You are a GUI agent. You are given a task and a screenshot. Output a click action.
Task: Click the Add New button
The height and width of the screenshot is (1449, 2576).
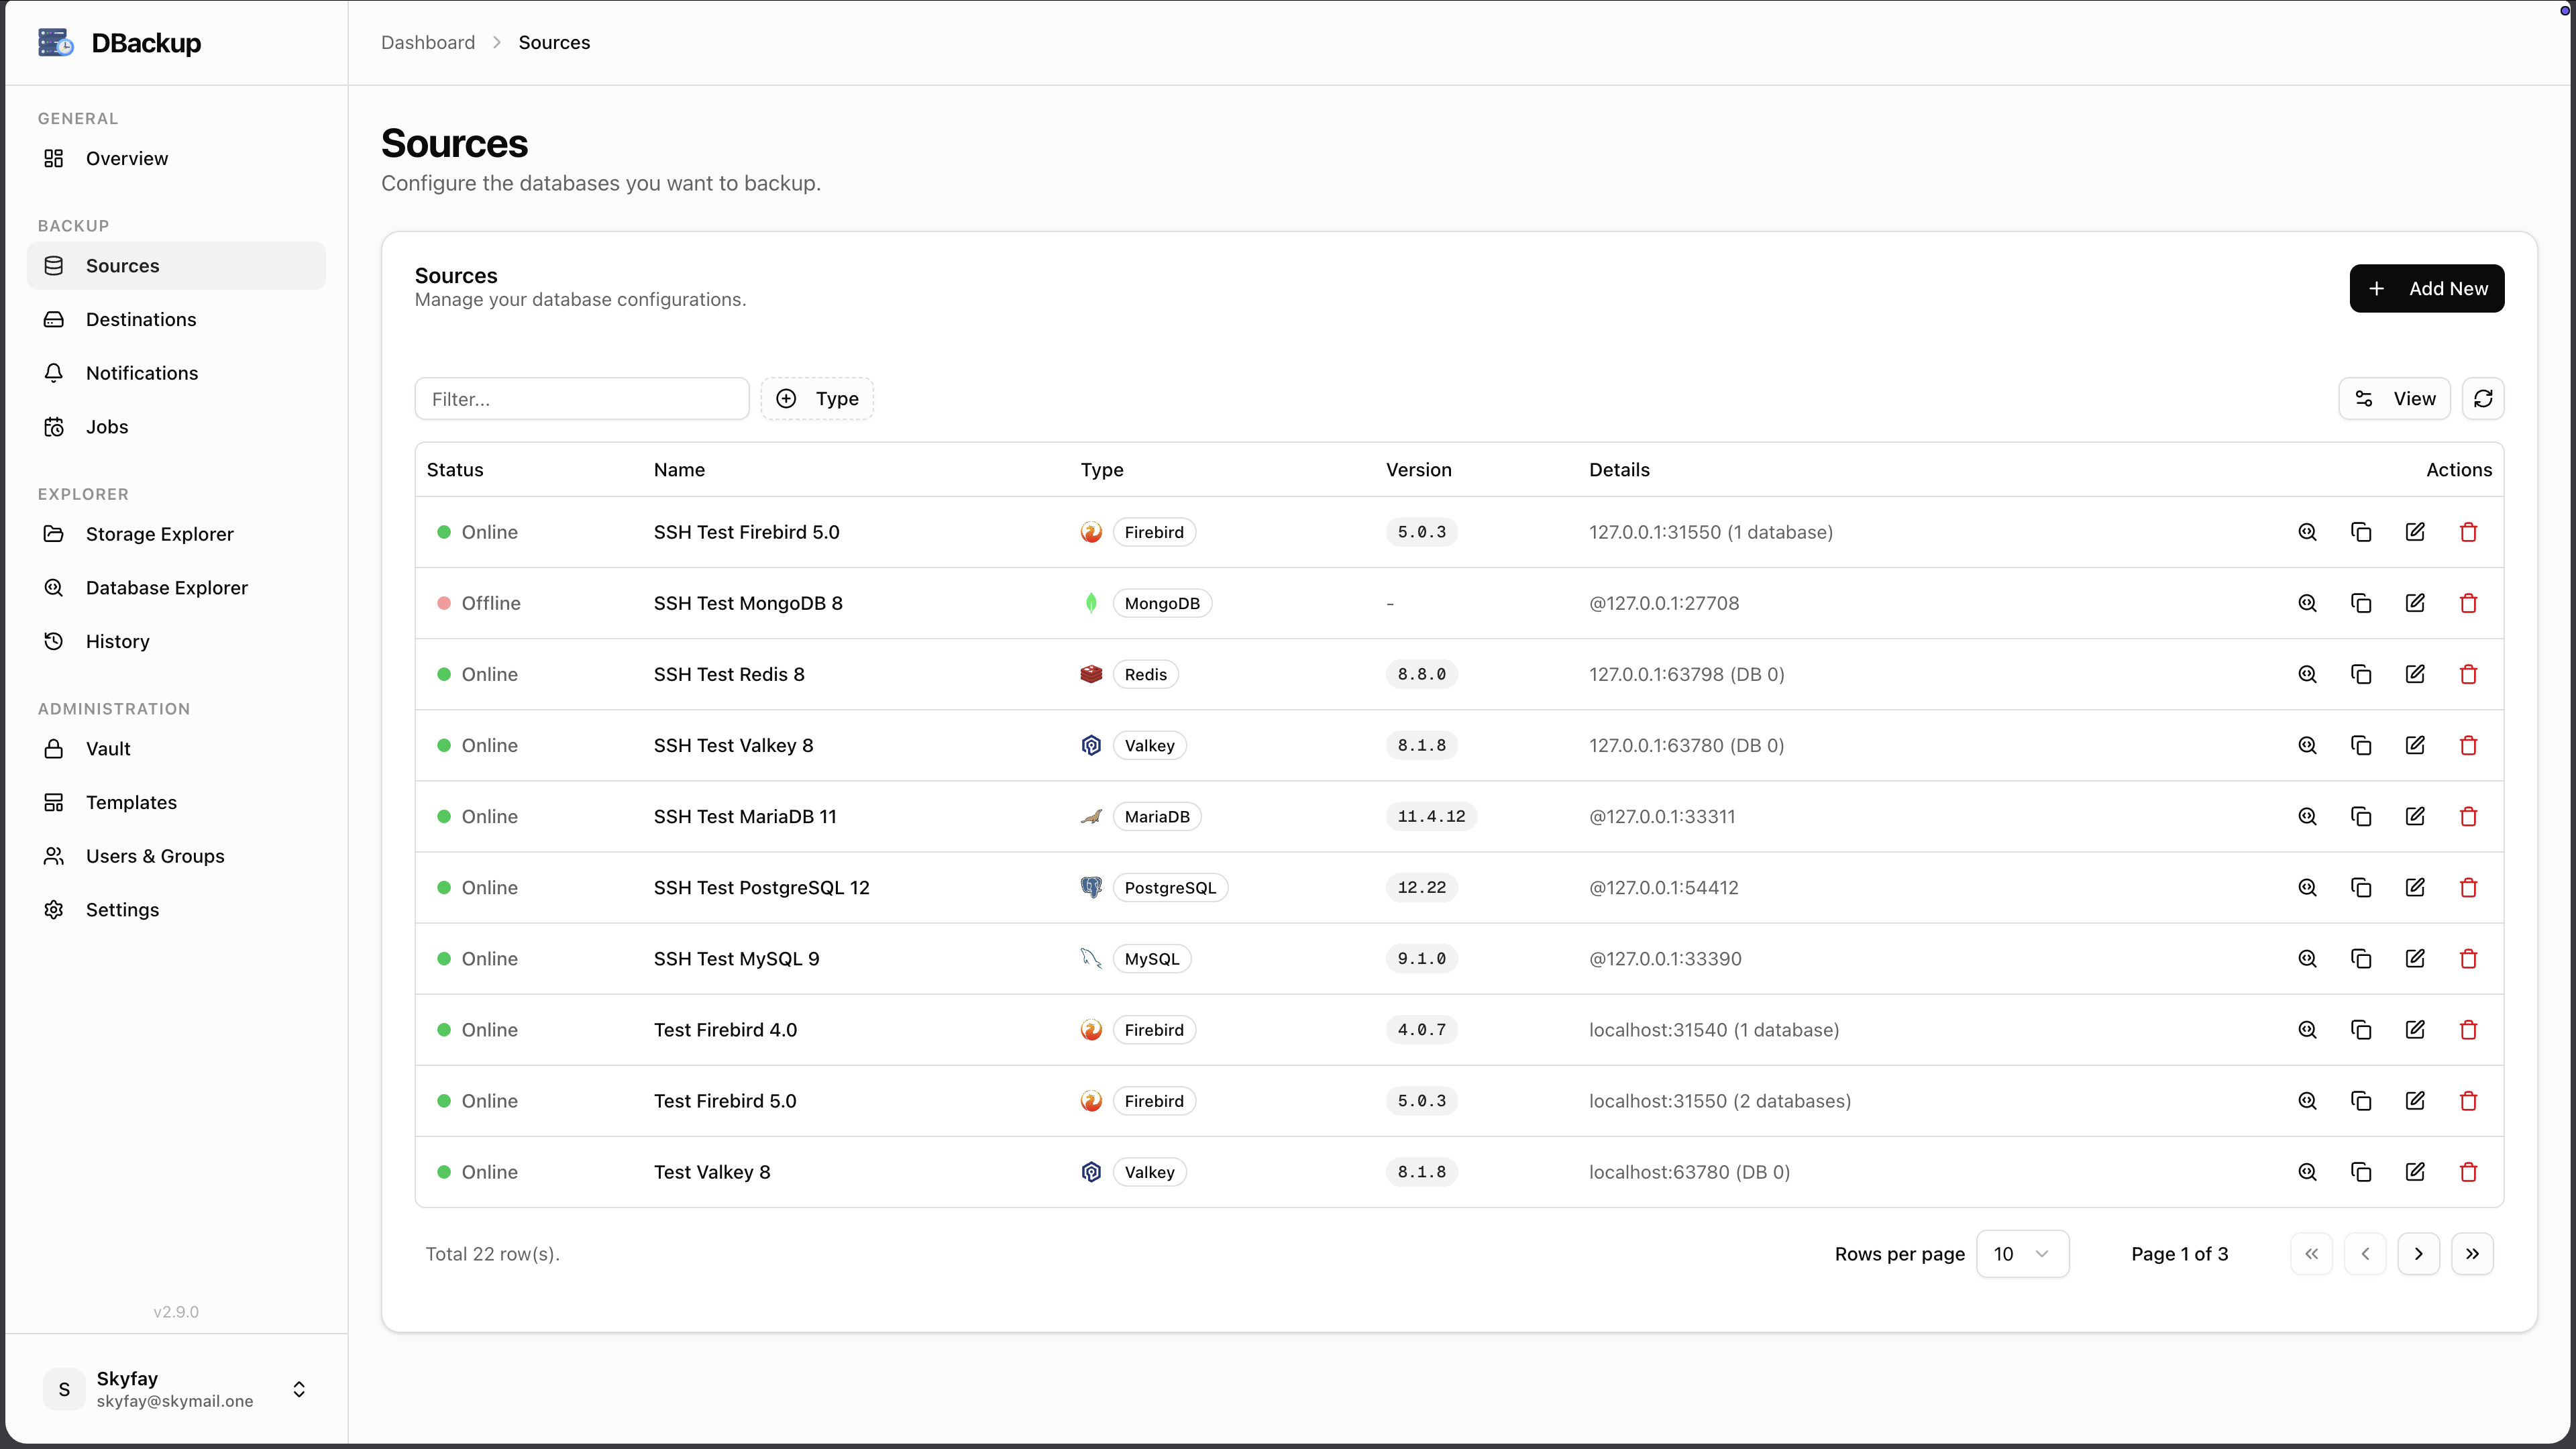click(x=2426, y=288)
